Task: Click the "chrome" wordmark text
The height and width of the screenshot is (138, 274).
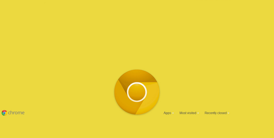Action: [16, 113]
